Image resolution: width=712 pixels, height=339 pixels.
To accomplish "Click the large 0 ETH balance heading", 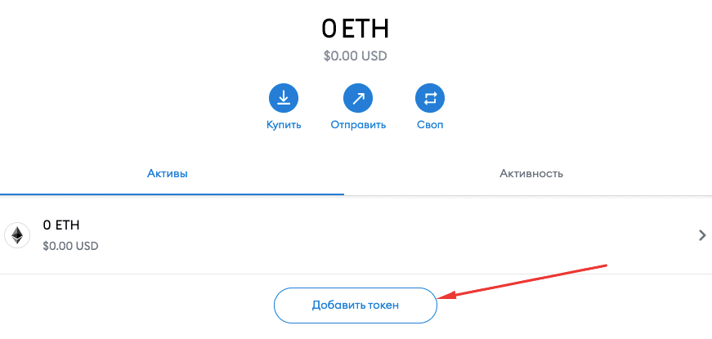I will (x=355, y=29).
